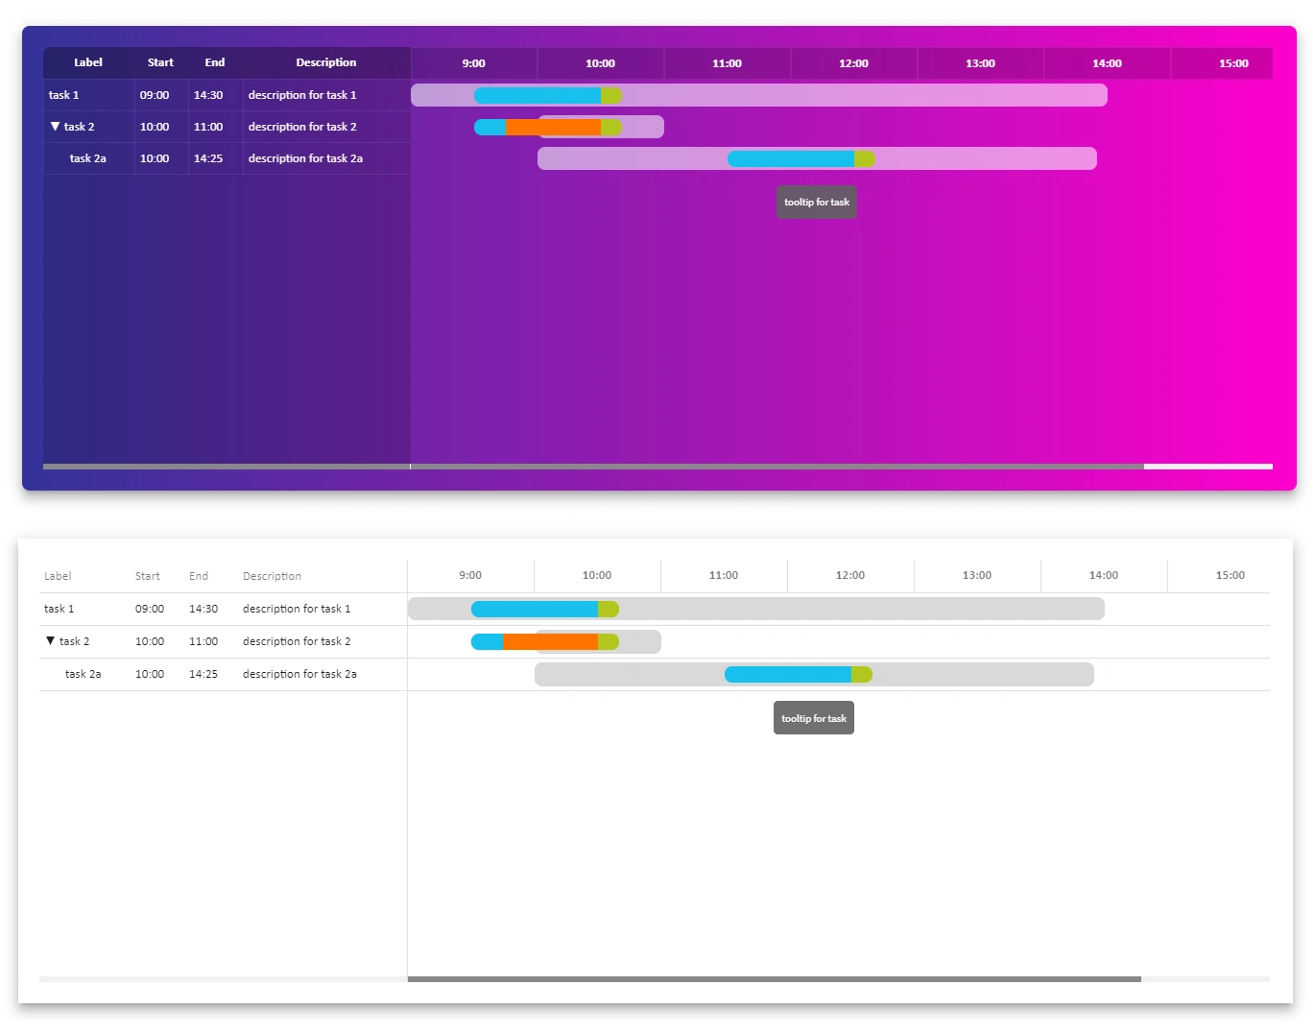The image size is (1315, 1033).
Task: Click description for task 2a cell
Action: click(x=306, y=158)
